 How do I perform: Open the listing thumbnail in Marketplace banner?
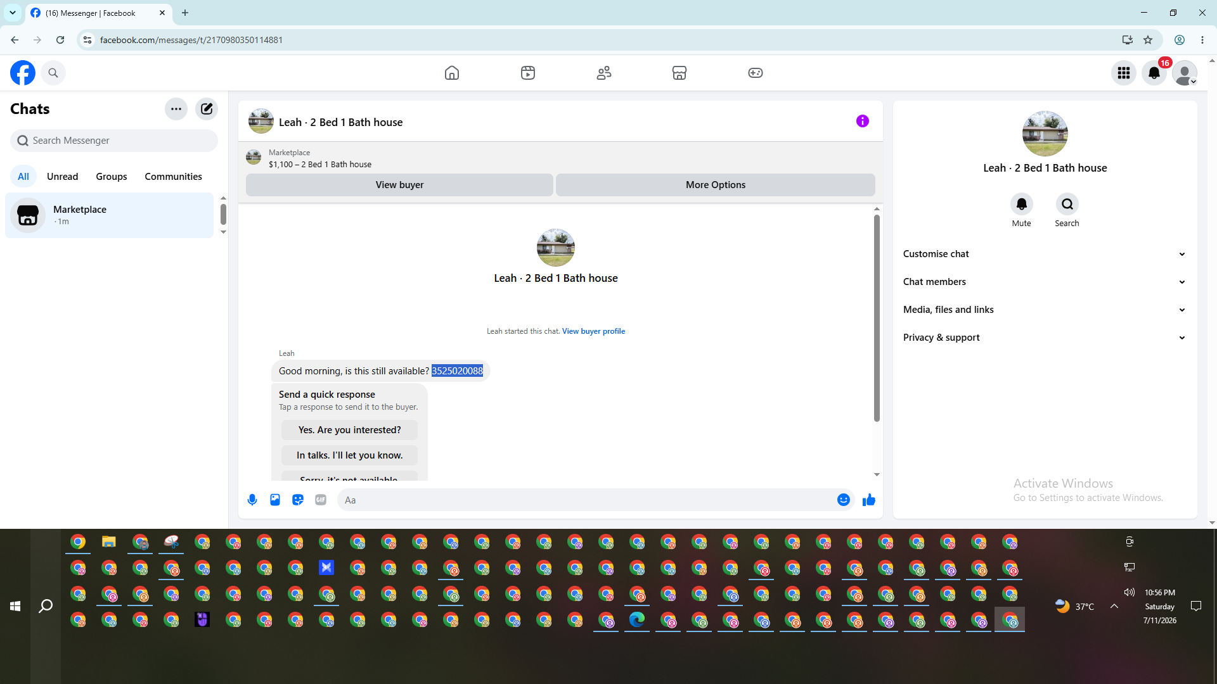pos(254,158)
